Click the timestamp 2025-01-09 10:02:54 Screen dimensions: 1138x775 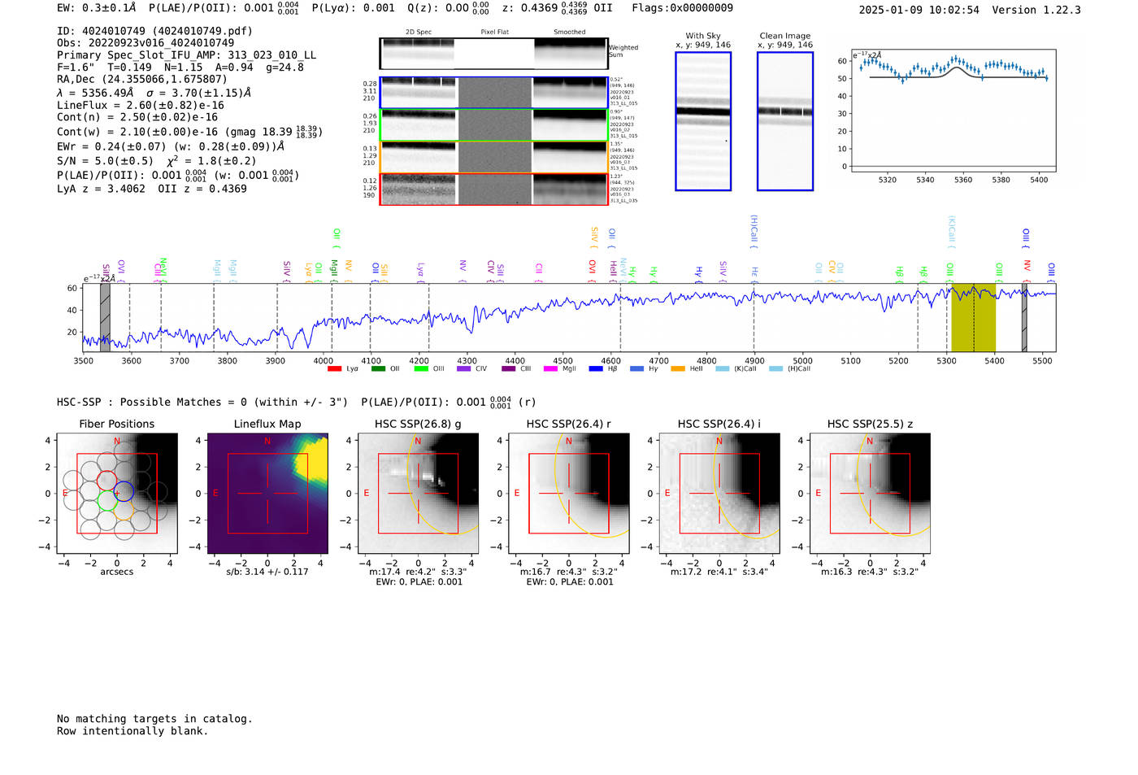tap(919, 10)
